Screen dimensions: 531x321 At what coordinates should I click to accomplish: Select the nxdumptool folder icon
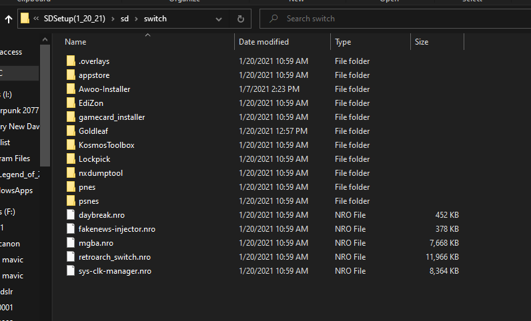point(71,173)
